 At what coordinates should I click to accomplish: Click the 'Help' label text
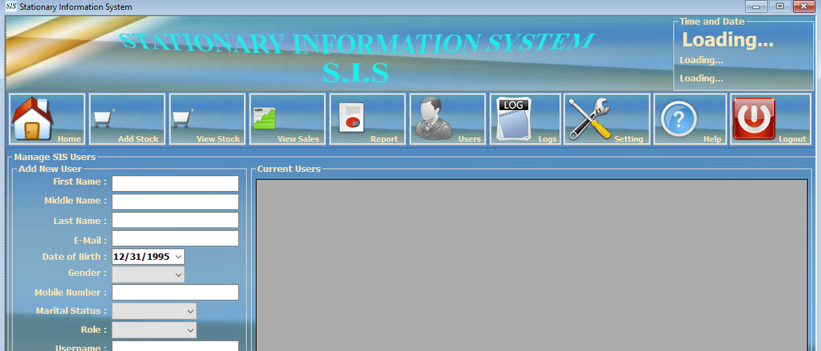coord(712,139)
